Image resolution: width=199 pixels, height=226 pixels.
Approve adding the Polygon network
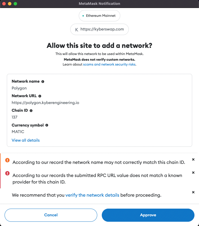click(x=148, y=215)
